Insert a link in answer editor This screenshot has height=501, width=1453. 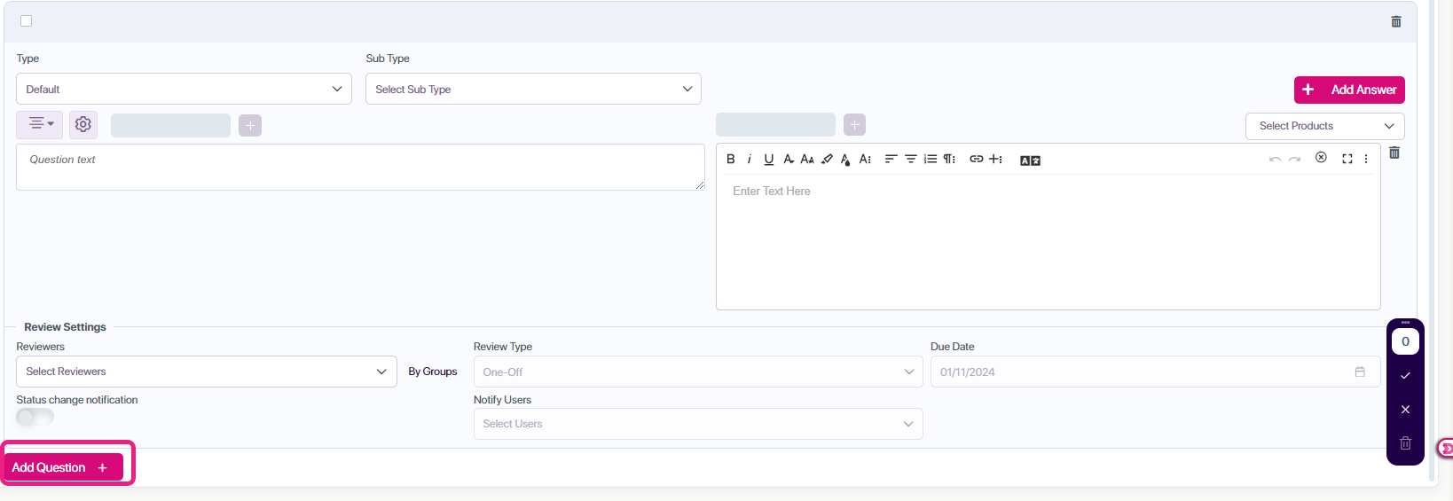click(976, 160)
